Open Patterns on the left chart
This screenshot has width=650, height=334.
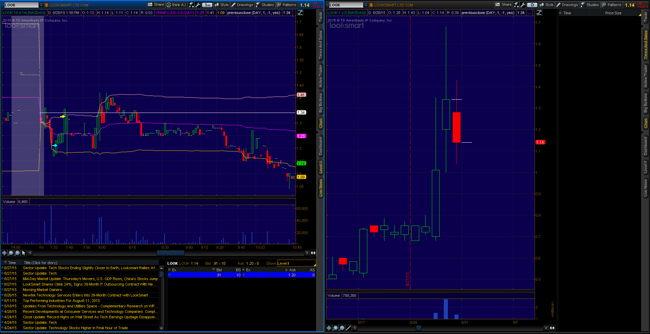point(286,5)
